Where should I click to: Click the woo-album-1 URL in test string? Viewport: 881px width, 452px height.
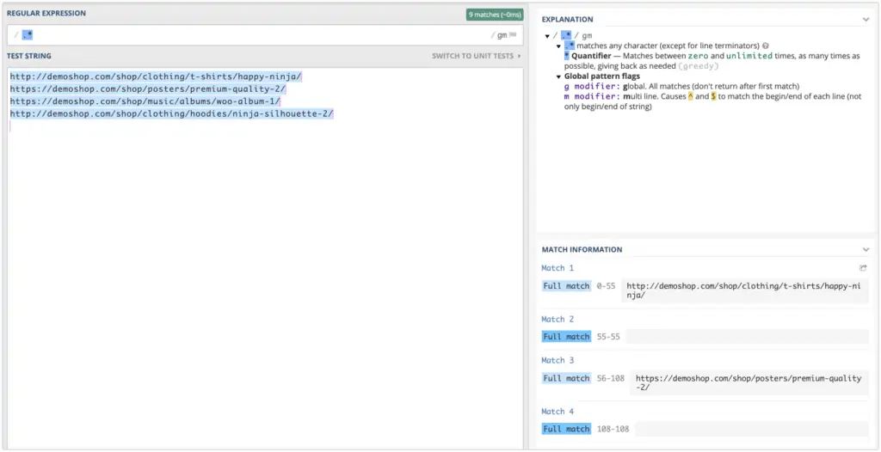point(145,101)
